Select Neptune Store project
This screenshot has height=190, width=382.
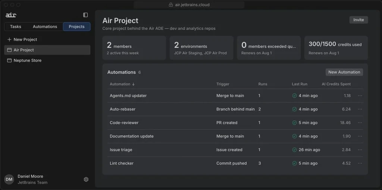point(47,60)
